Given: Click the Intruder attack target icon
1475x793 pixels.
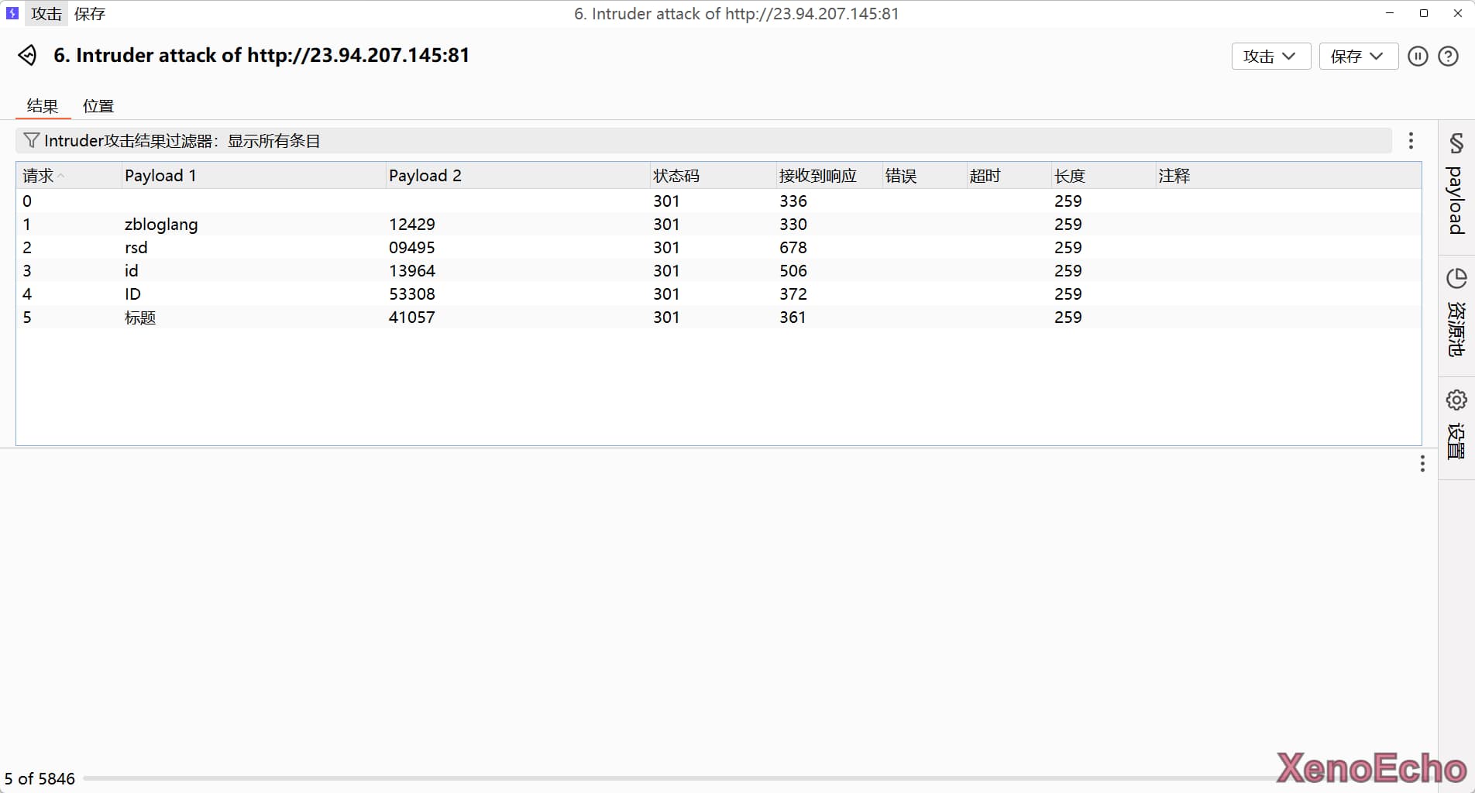Looking at the screenshot, I should click(28, 56).
